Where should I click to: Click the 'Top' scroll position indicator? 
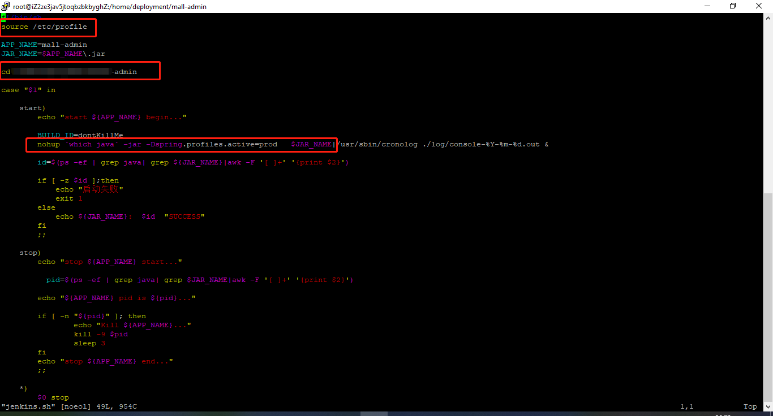[750, 406]
